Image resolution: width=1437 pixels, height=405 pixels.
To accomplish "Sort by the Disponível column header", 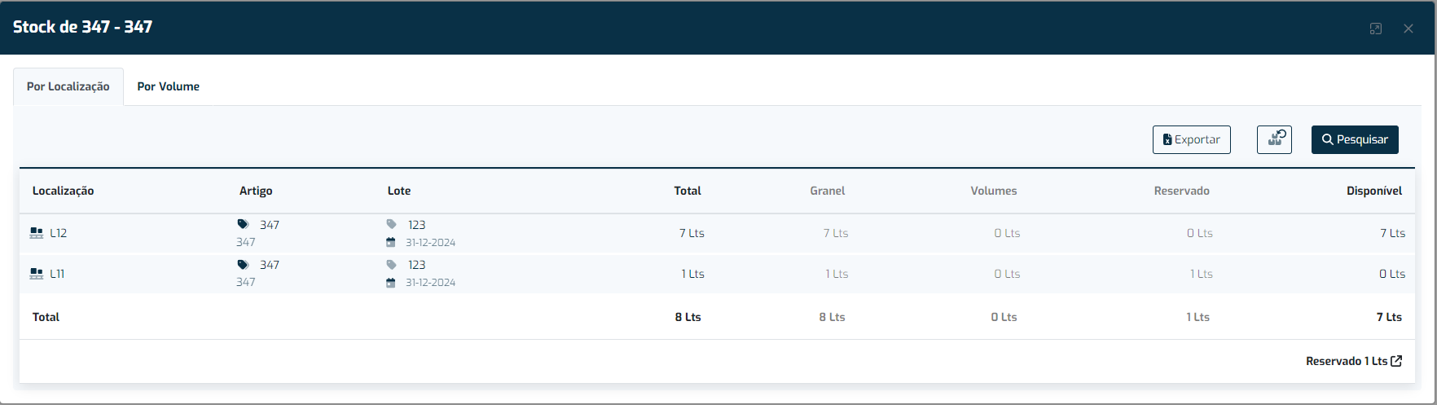I will pos(1374,191).
